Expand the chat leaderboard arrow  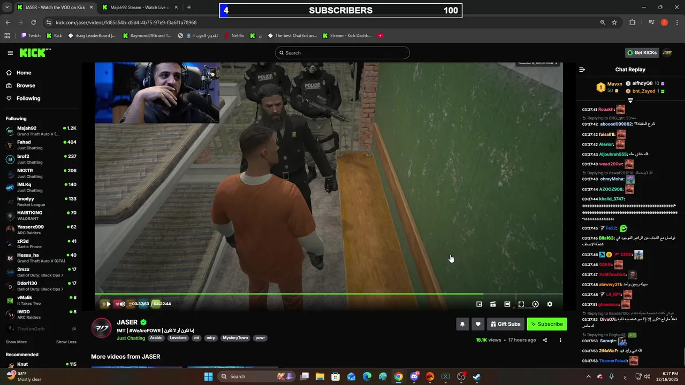[x=630, y=101]
